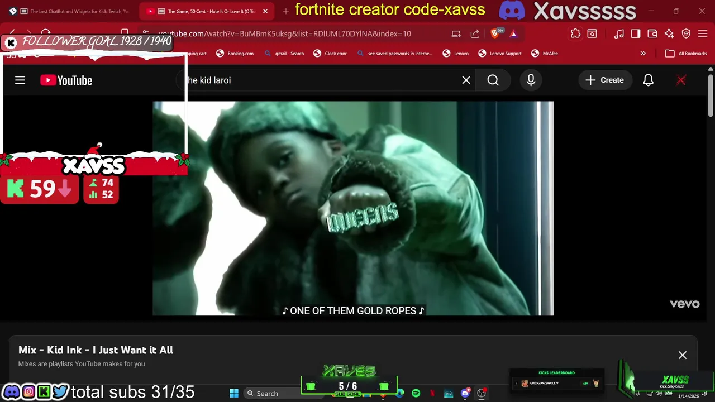Install app icon in address bar
Image resolution: width=715 pixels, height=402 pixels.
pos(456,34)
